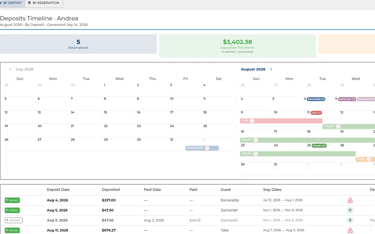The image size is (375, 234).
Task: Click Airbnb icon on Talia reservation bar
Action: coord(252,121)
